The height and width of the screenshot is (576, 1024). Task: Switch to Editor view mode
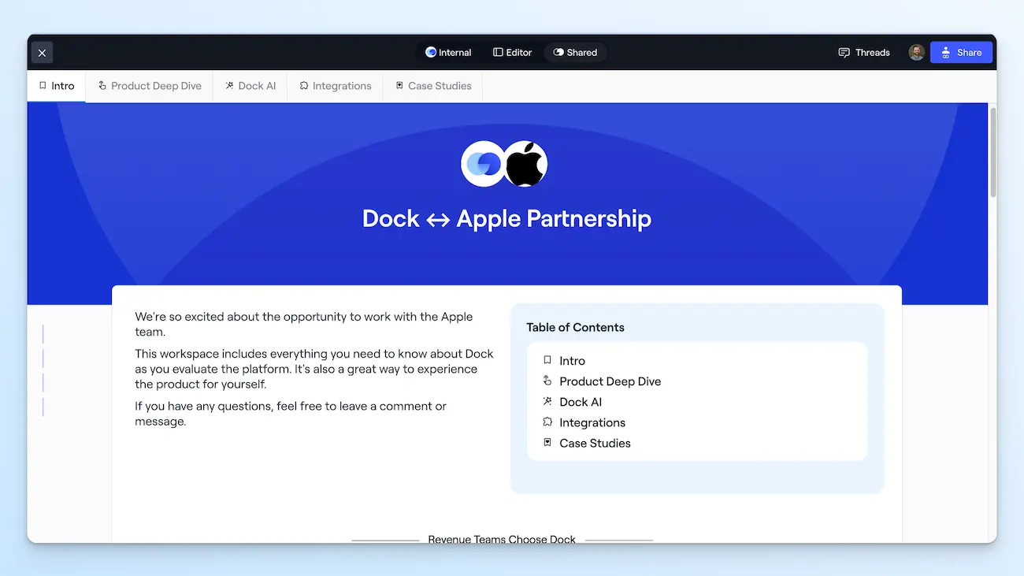tap(513, 53)
